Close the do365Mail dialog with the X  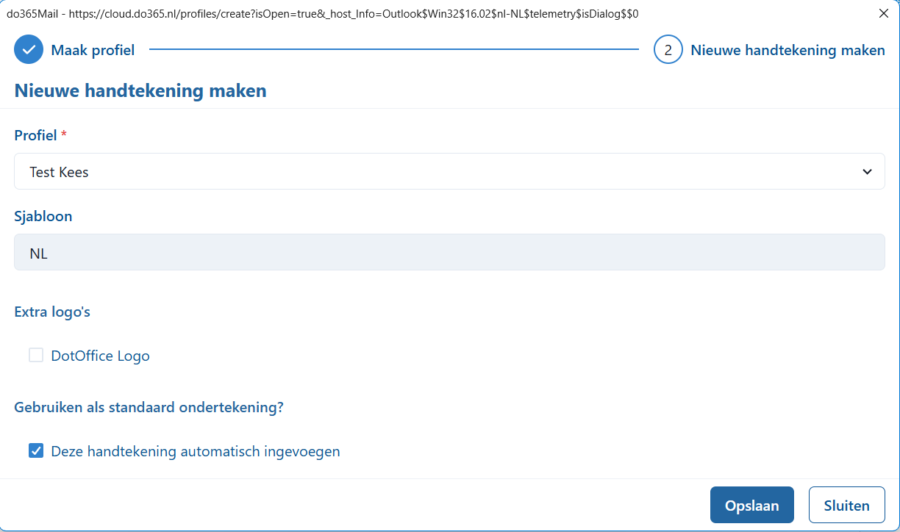point(884,12)
